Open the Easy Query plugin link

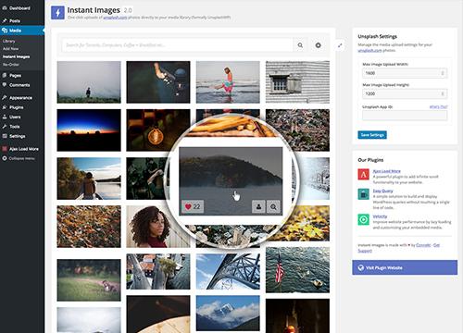click(x=382, y=191)
